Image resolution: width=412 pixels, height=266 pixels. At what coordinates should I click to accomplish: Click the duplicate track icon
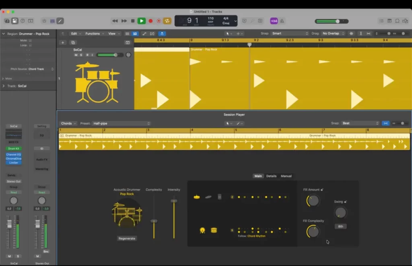point(73,43)
